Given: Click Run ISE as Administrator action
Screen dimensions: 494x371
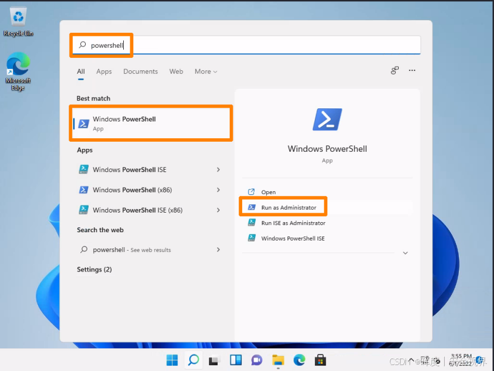Looking at the screenshot, I should coord(327,223).
